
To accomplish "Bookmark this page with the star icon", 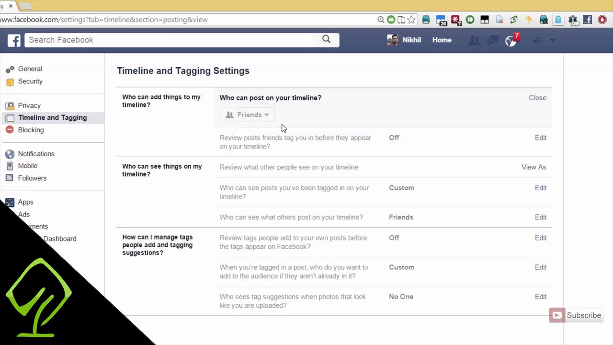I will click(411, 20).
